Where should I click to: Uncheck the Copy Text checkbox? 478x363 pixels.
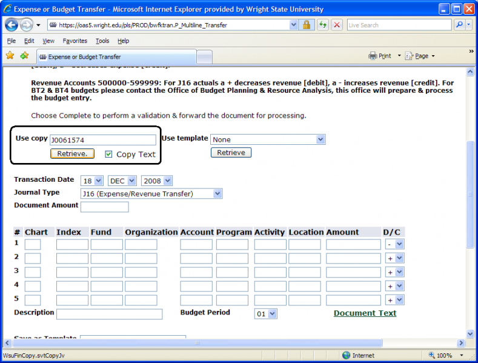(108, 154)
